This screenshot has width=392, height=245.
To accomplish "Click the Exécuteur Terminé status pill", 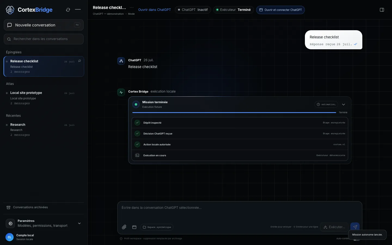I will [x=234, y=10].
